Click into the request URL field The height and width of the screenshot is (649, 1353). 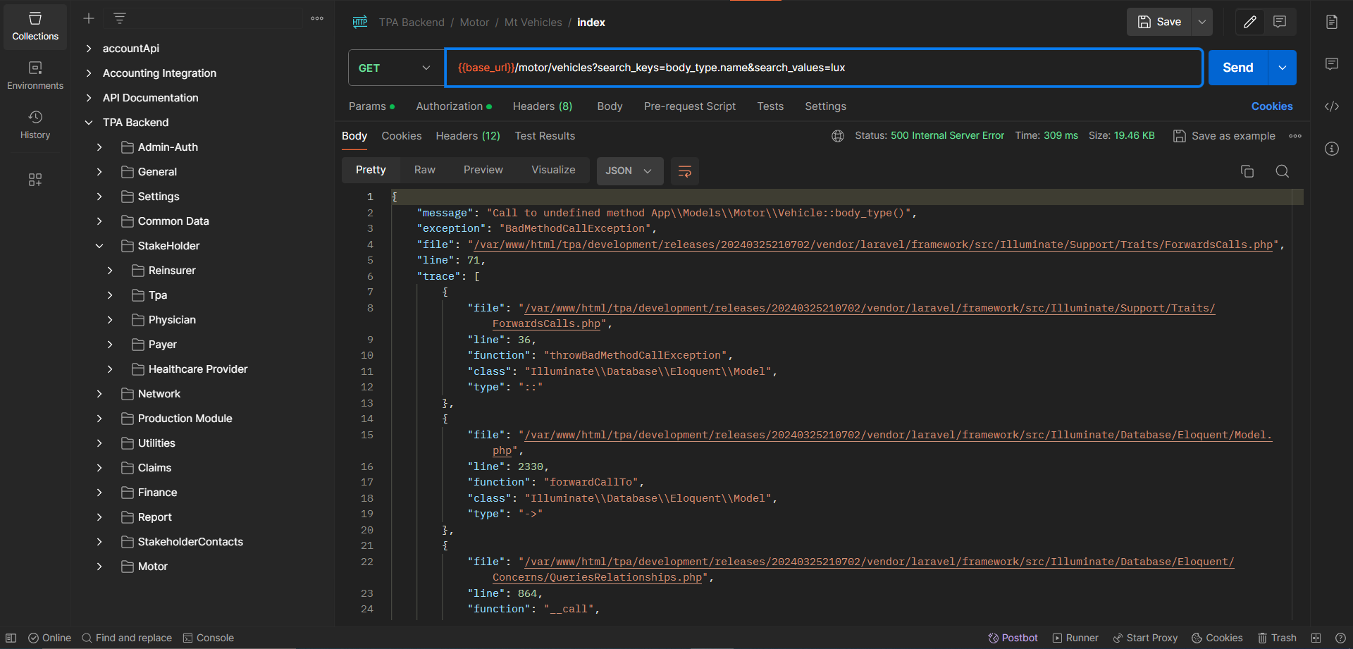[x=823, y=68]
